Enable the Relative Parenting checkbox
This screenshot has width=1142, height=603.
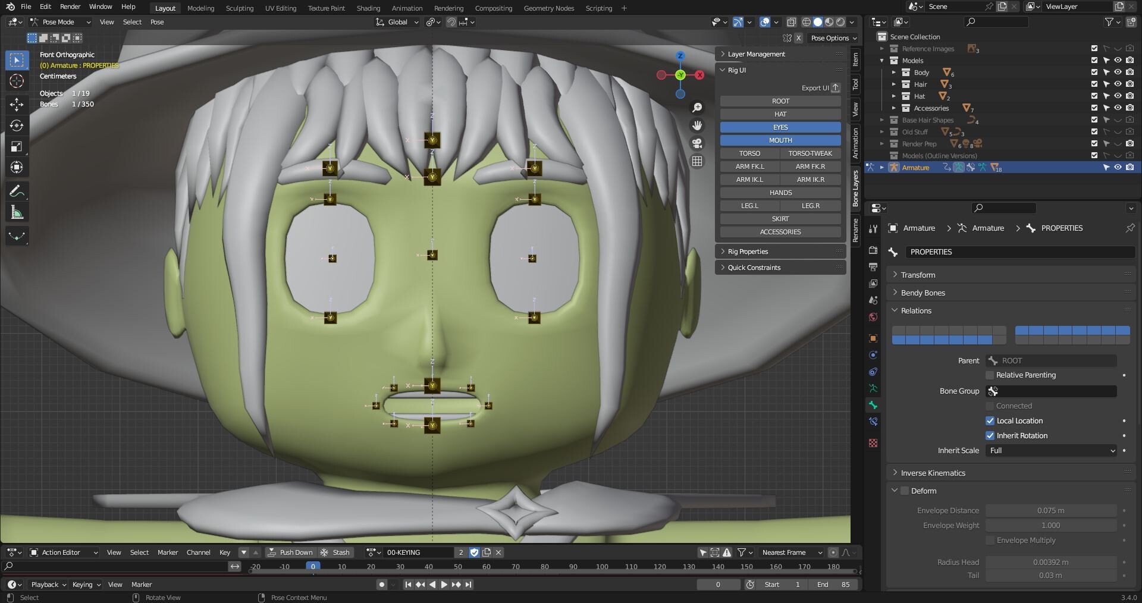pos(990,375)
